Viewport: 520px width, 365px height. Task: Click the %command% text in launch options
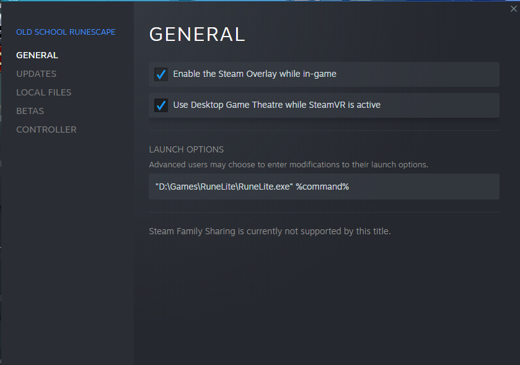[x=322, y=187]
